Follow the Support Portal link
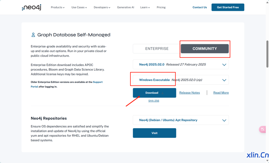The width and height of the screenshot is (269, 163). (98, 82)
